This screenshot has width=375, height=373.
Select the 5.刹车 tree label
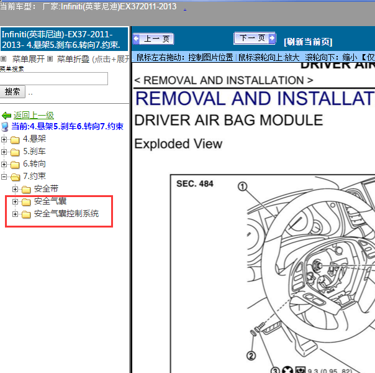(34, 151)
